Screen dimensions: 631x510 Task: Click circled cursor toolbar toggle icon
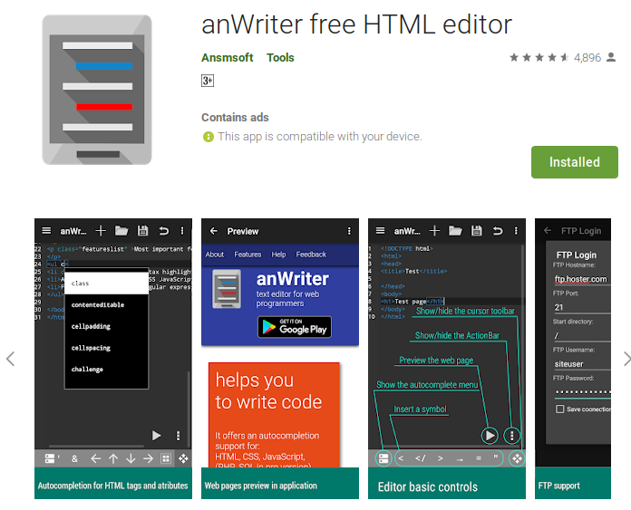[x=517, y=458]
